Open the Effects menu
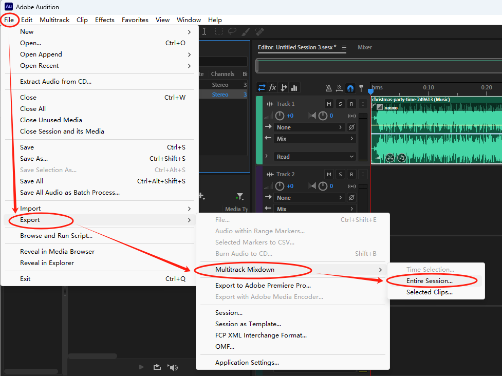 click(x=105, y=20)
